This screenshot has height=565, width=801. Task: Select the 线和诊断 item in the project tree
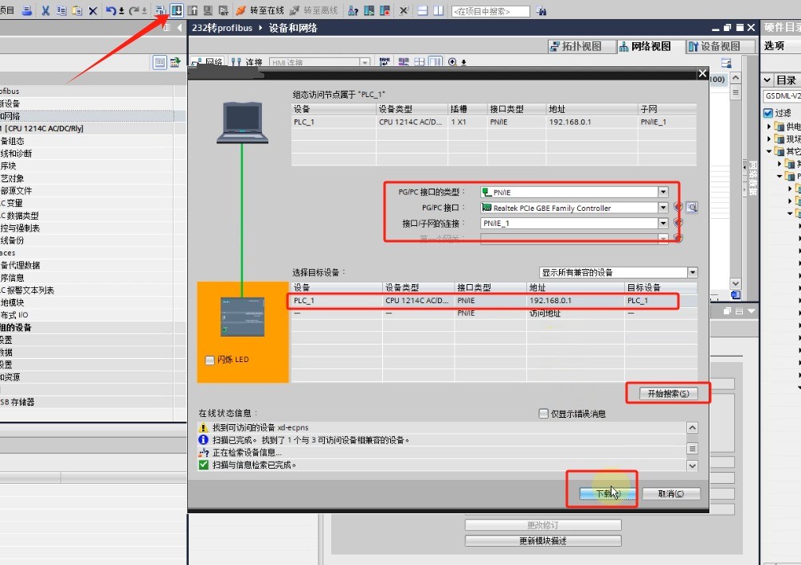click(17, 154)
